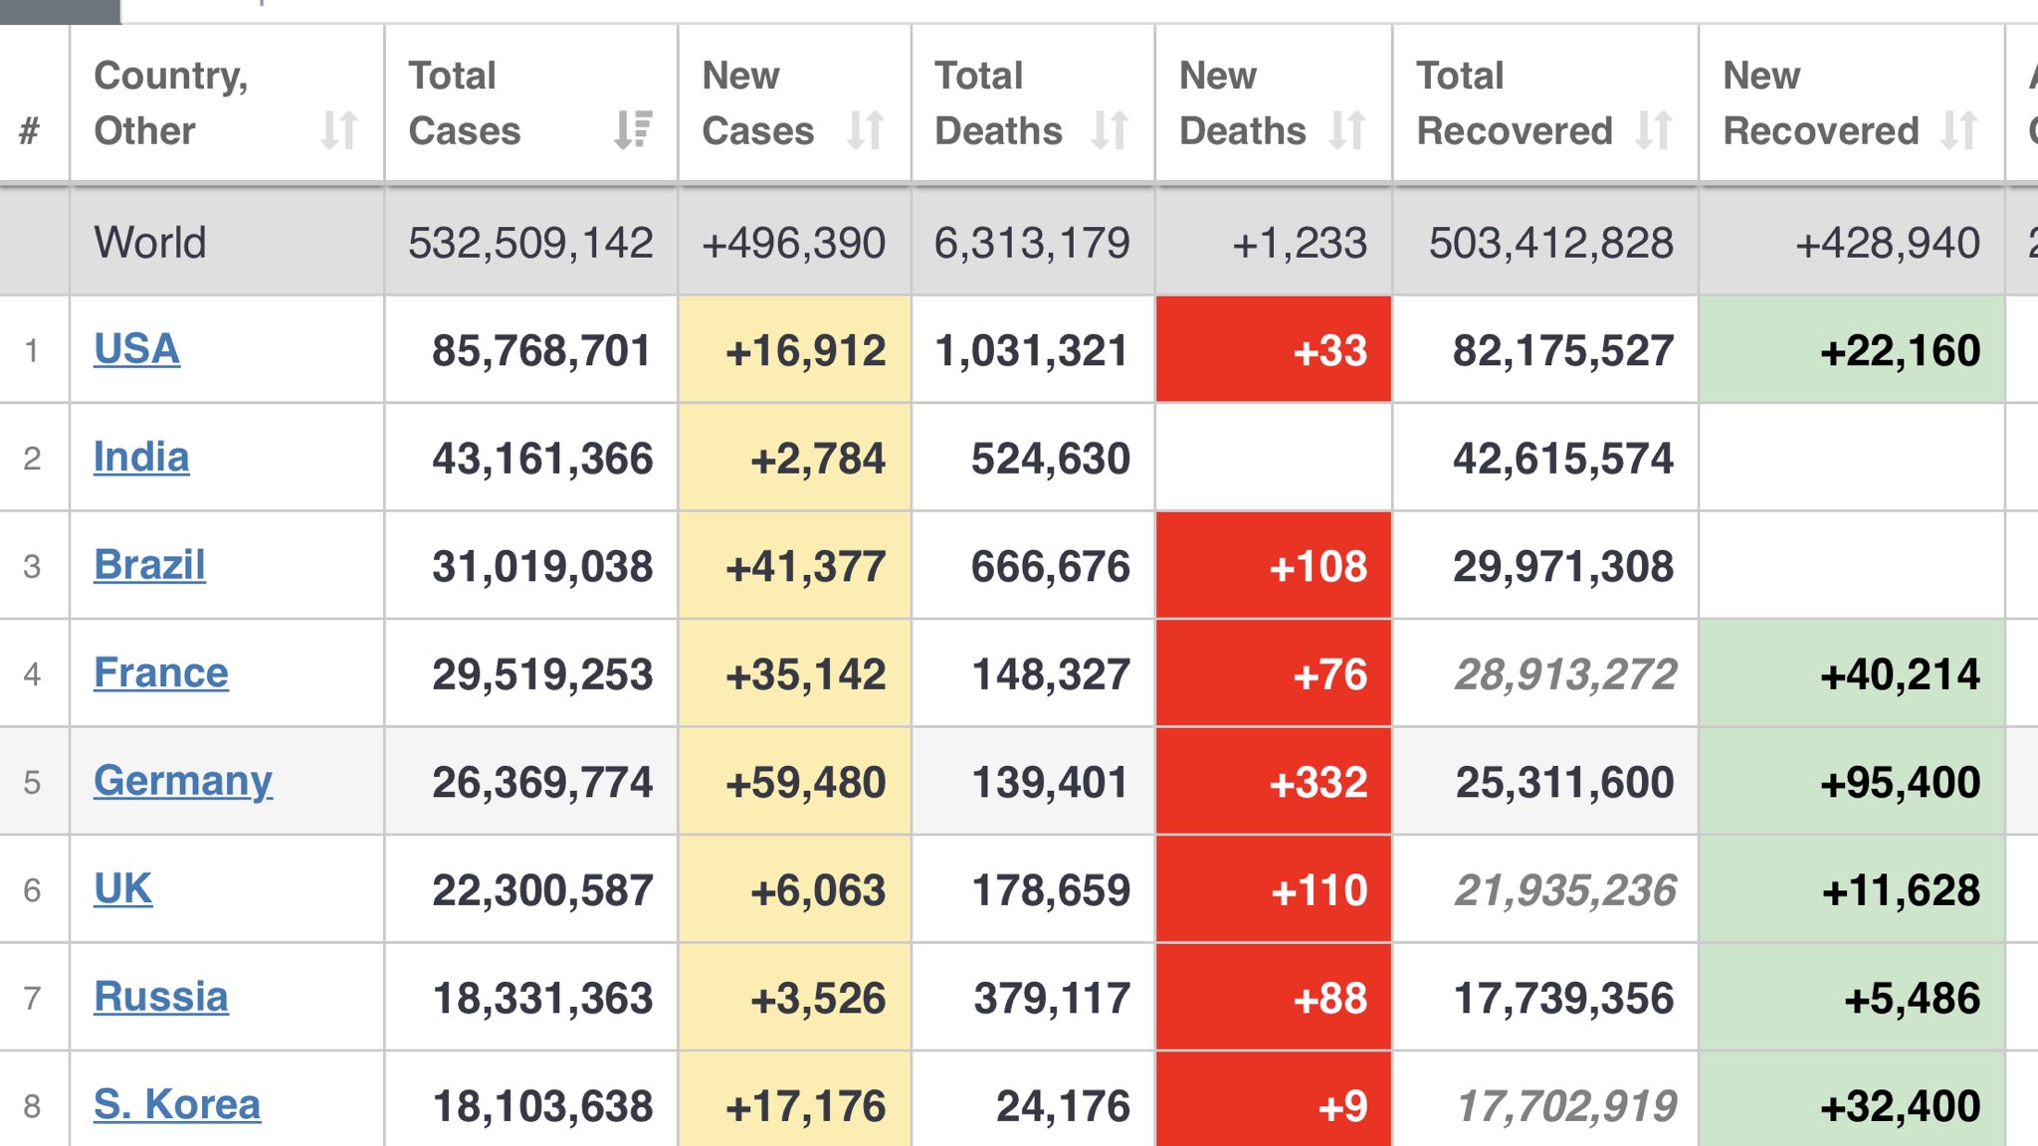Sort by New Deaths arrows icon
Viewport: 2038px width, 1146px height.
tap(1347, 130)
